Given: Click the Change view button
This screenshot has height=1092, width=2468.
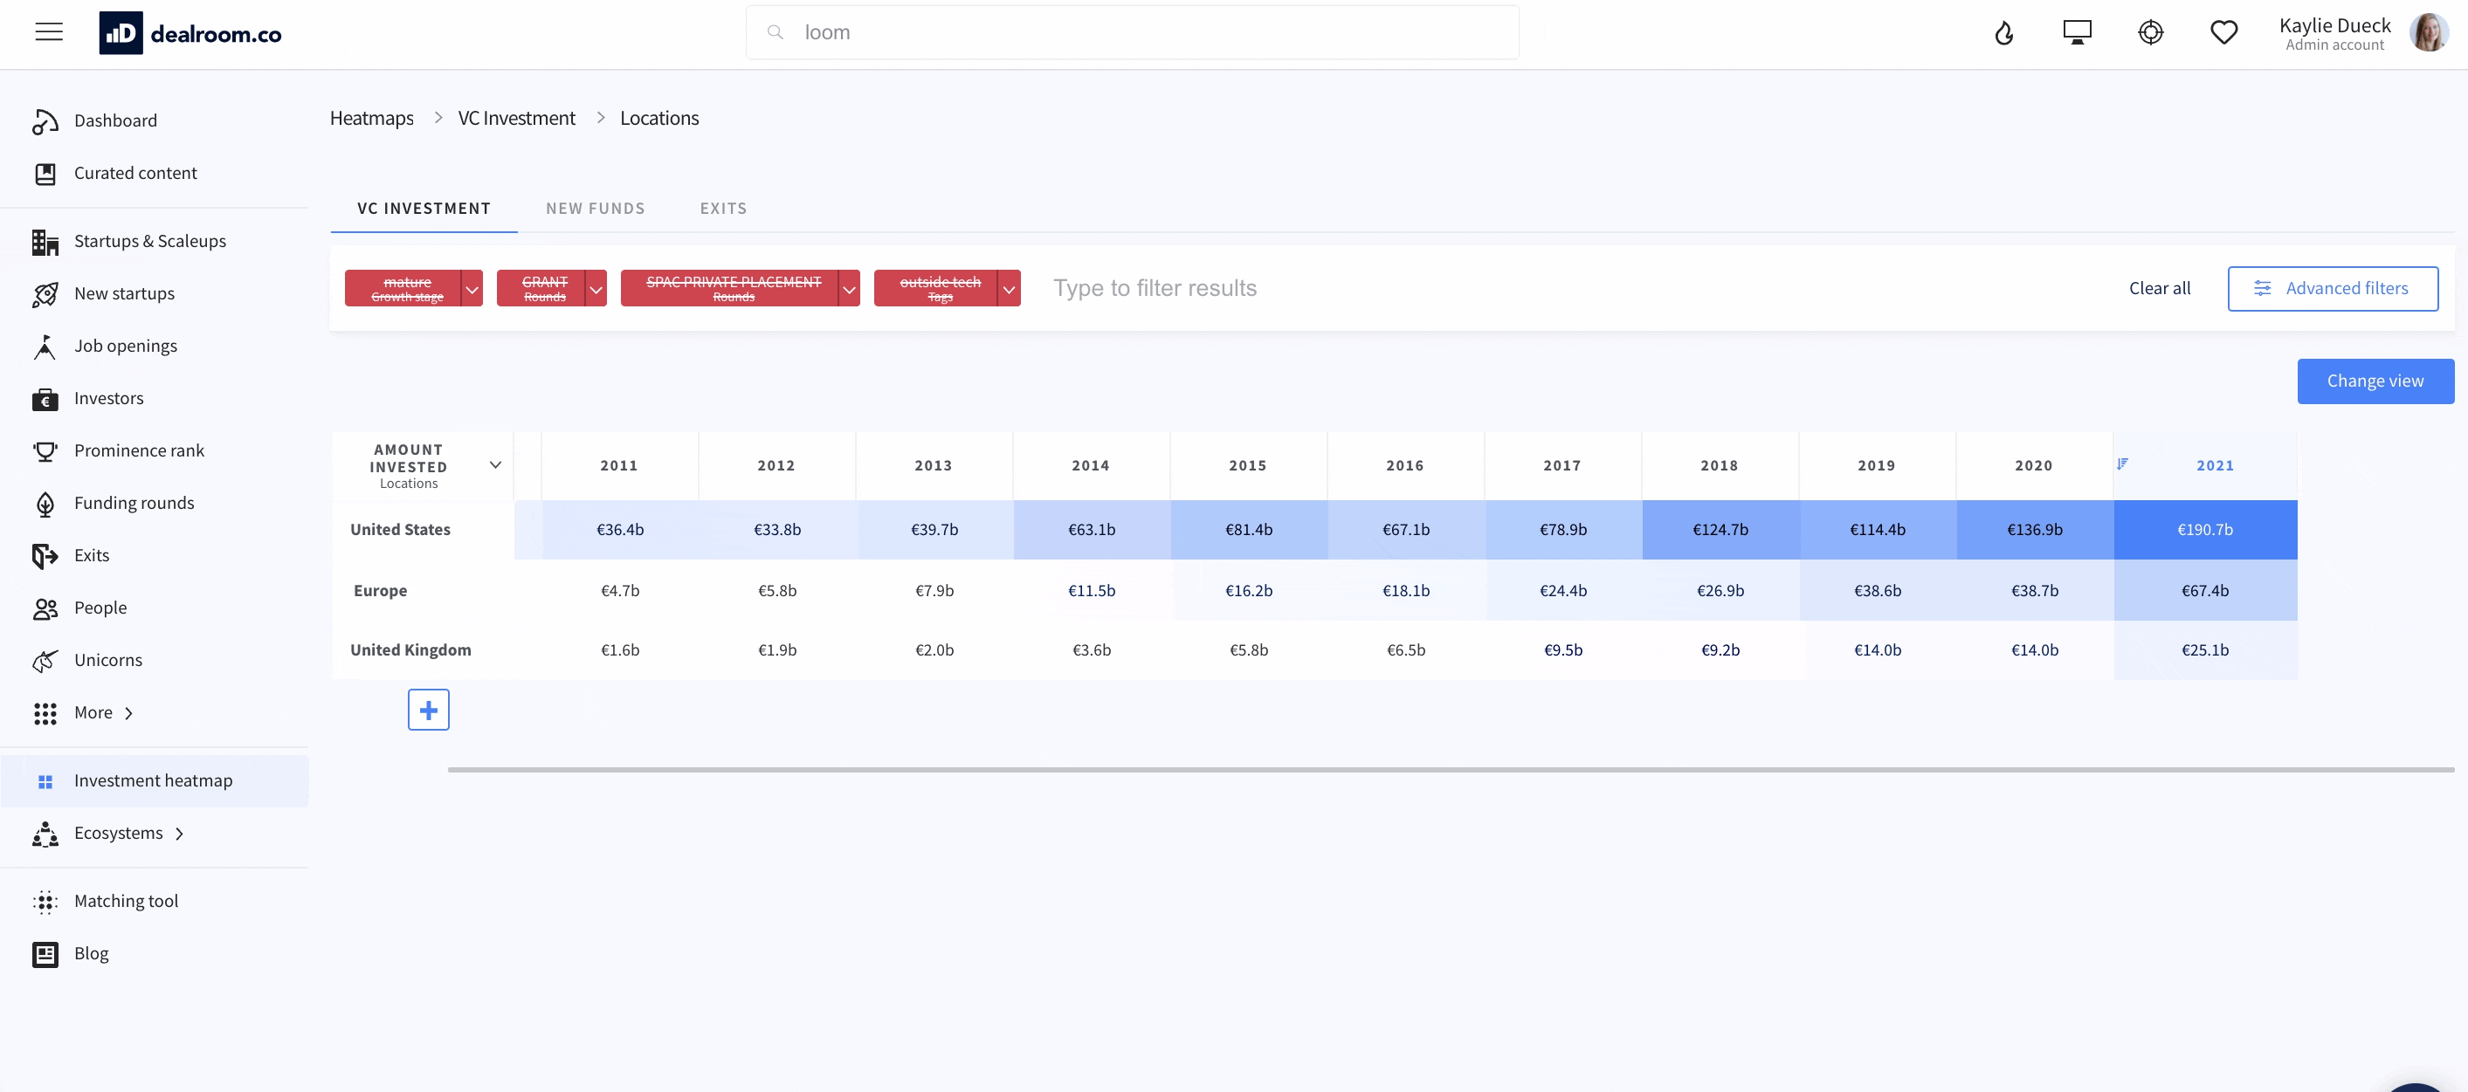Looking at the screenshot, I should (2375, 381).
